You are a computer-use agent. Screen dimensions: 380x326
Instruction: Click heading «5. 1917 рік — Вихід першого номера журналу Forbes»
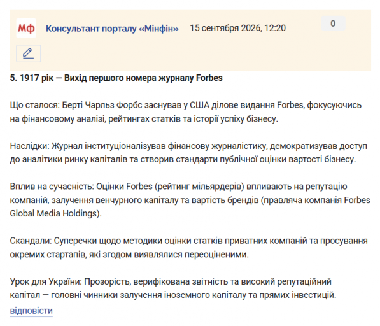tap(116, 78)
